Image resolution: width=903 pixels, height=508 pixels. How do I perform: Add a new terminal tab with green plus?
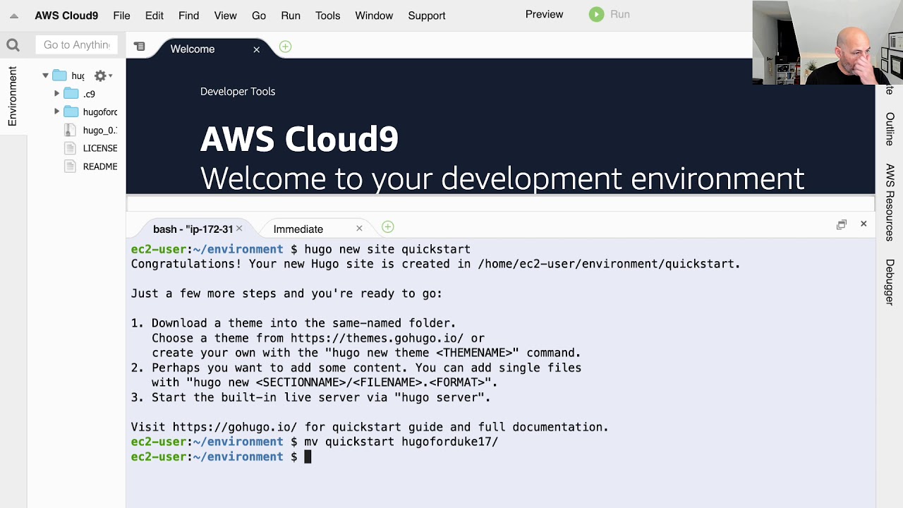click(387, 227)
